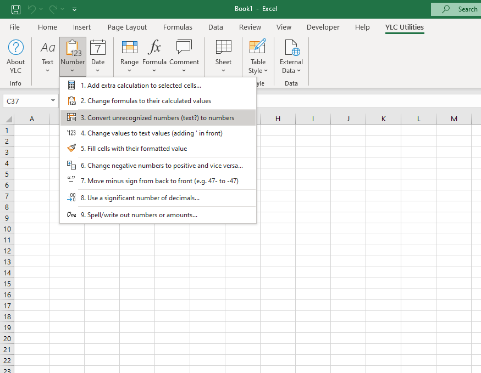Select Change formulas to their calculated values
The height and width of the screenshot is (373, 481).
(x=149, y=100)
